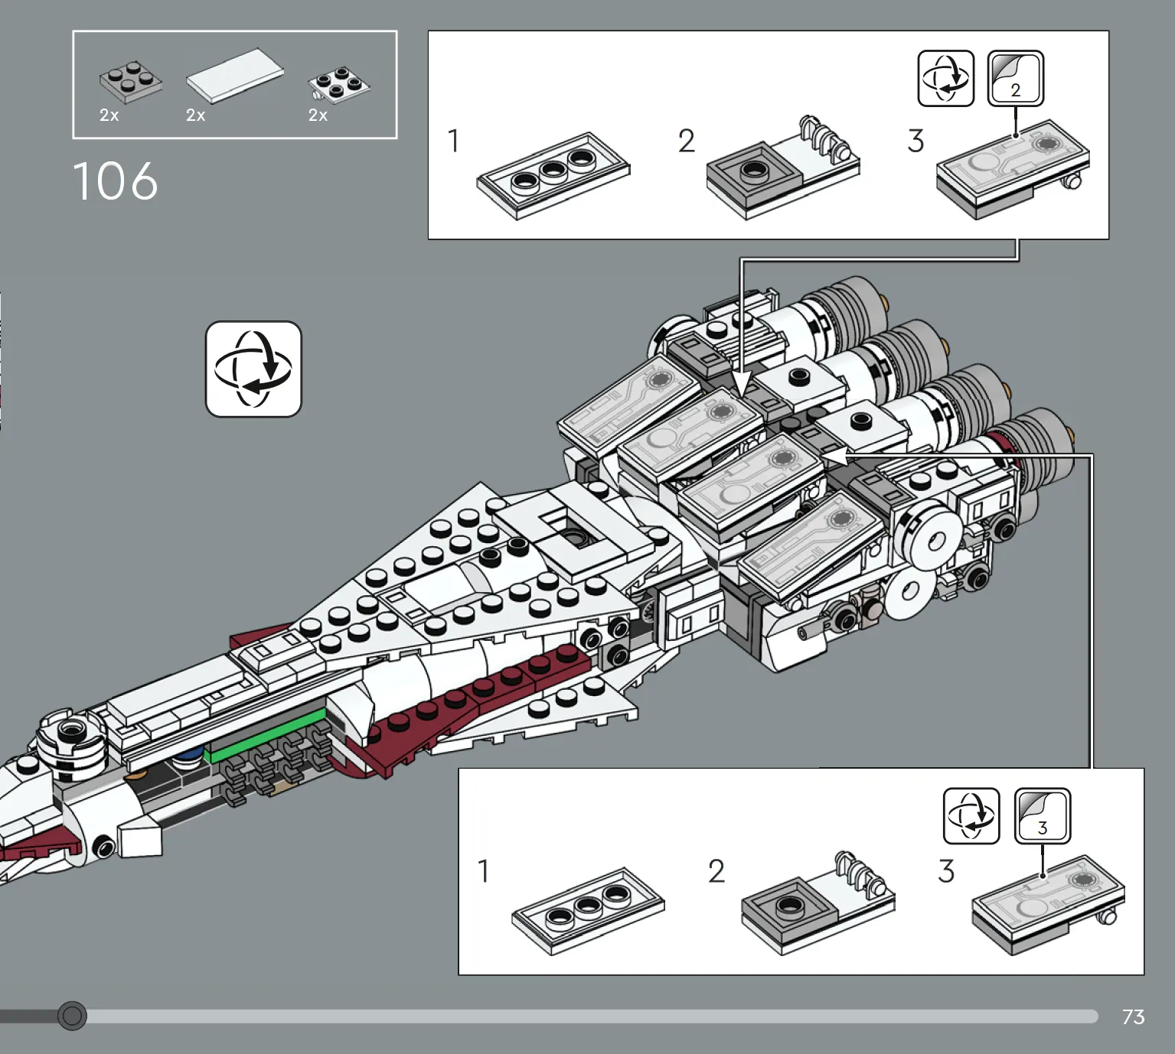
Task: Click the page progress slider handle
Action: click(x=72, y=1016)
